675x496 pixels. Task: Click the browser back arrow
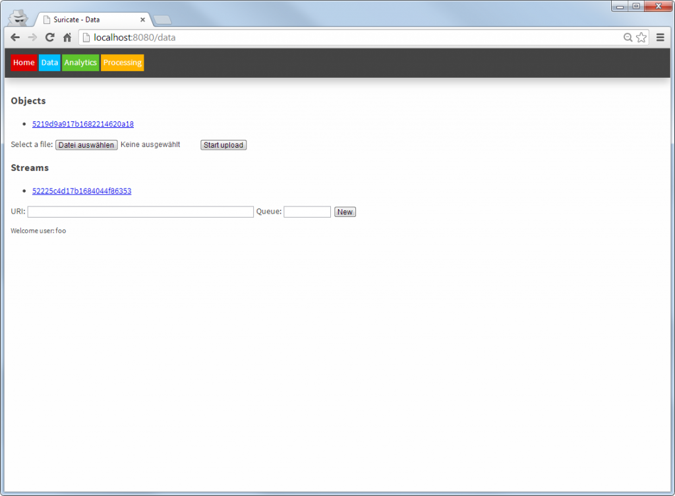(x=15, y=38)
